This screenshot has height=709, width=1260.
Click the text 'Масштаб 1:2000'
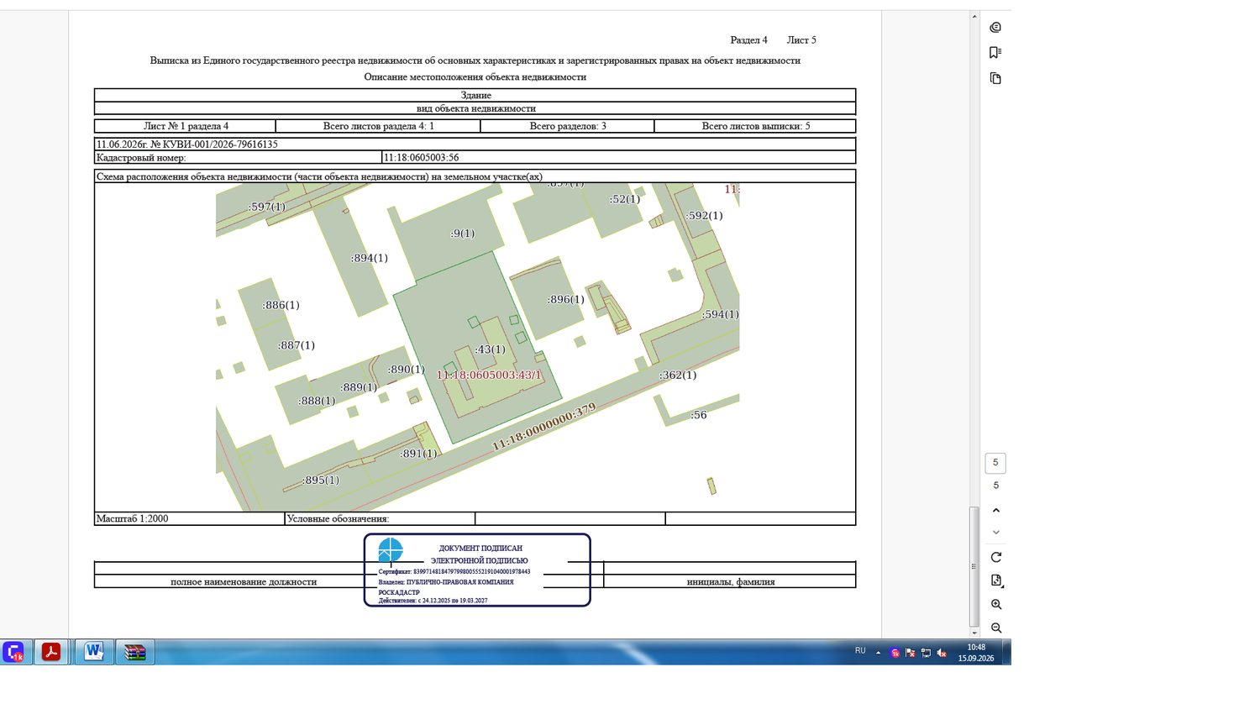pyautogui.click(x=132, y=519)
